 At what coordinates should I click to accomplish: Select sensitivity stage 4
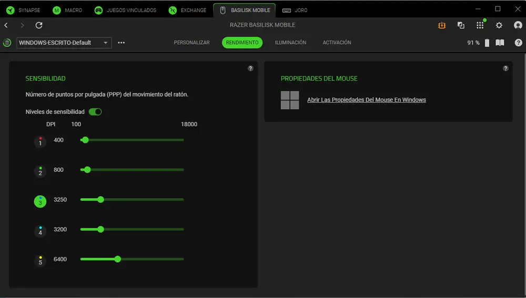click(41, 231)
